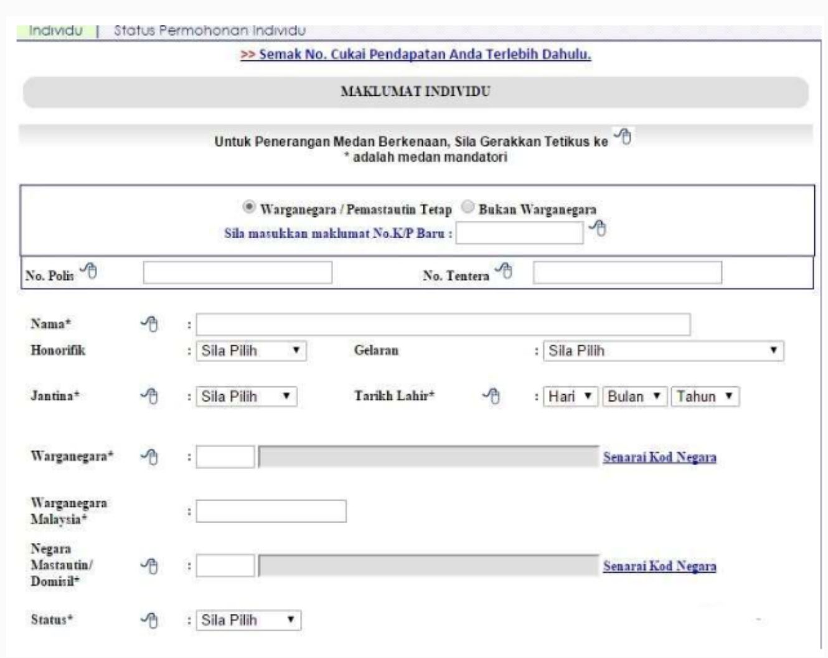Open the Individu tab
The width and height of the screenshot is (828, 658).
(x=56, y=30)
